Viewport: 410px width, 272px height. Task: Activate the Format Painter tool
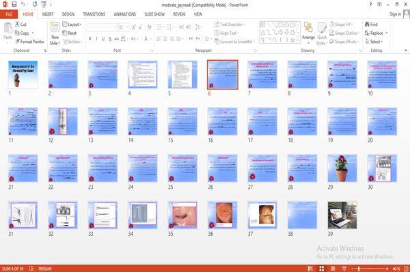29,42
